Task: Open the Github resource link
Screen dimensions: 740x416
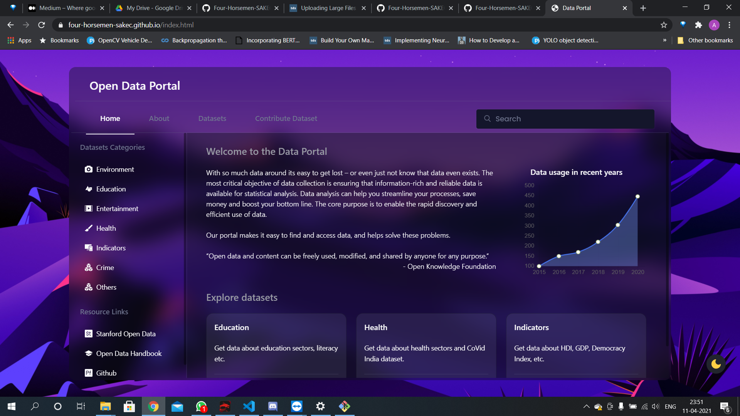Action: point(106,373)
